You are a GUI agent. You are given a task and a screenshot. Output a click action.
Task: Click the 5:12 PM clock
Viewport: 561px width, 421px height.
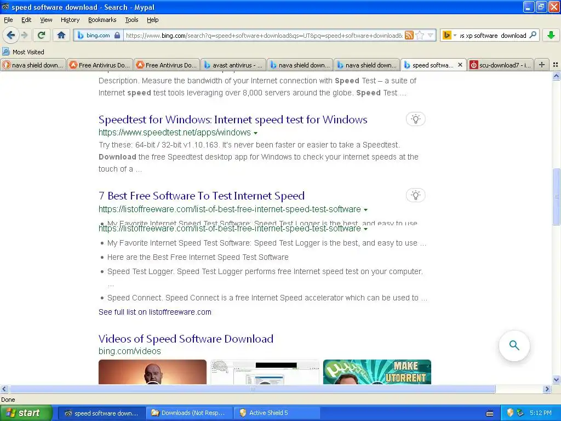(x=540, y=413)
